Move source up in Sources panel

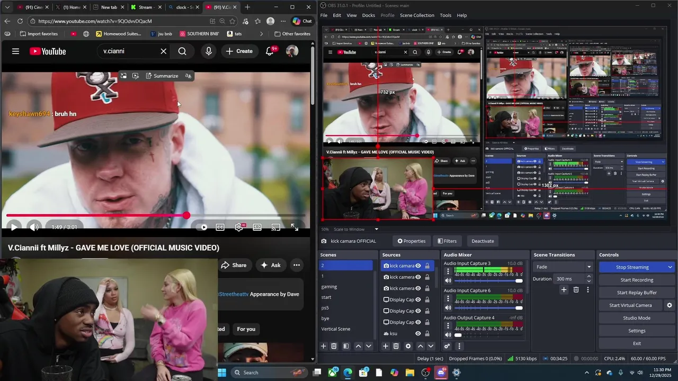(x=421, y=346)
